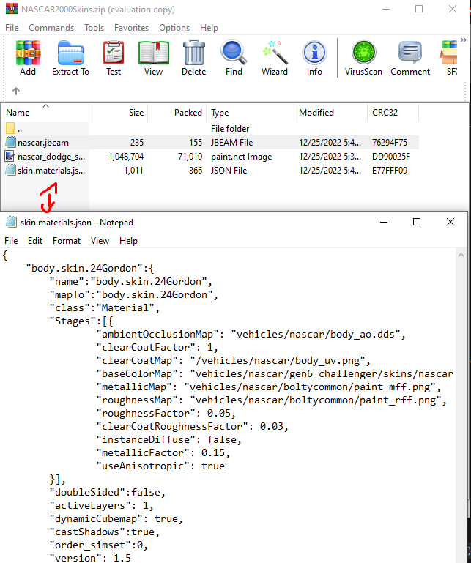The image size is (471, 563).
Task: Sort files by Packed column header
Action: pyautogui.click(x=177, y=113)
